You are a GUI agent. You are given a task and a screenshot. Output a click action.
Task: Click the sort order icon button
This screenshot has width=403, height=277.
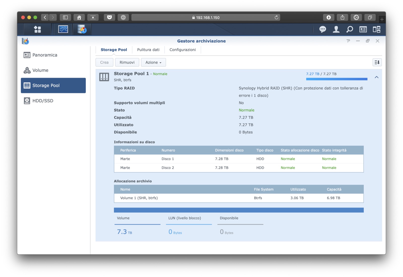coord(377,62)
